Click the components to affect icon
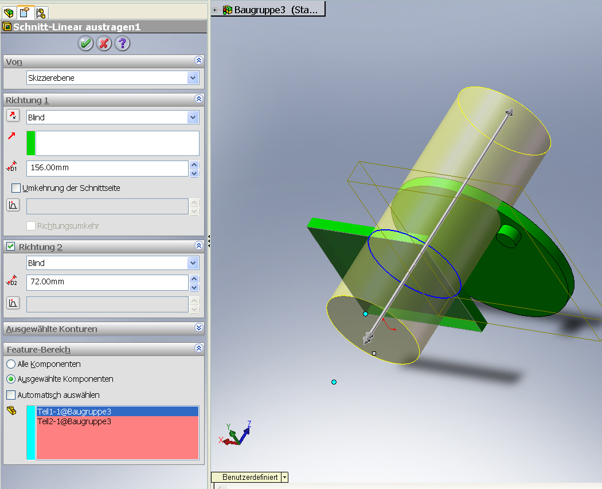Image resolution: width=602 pixels, height=489 pixels. click(x=11, y=410)
